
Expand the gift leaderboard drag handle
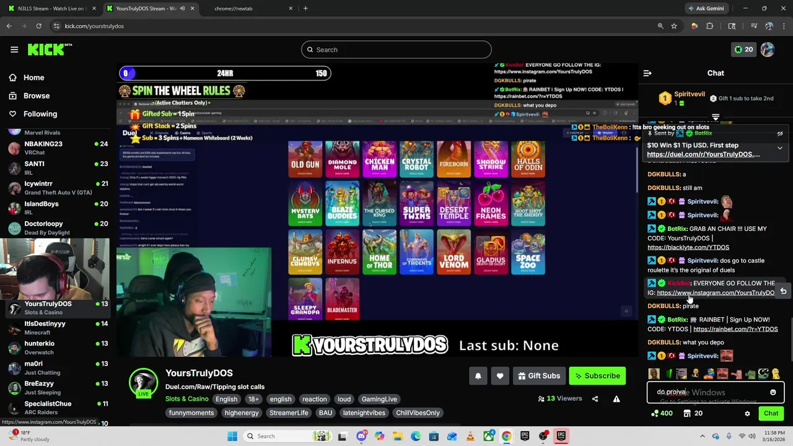pos(716,117)
